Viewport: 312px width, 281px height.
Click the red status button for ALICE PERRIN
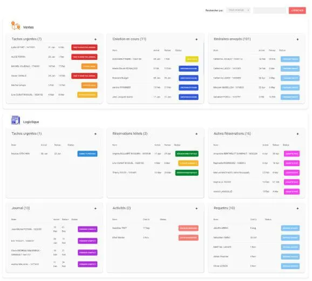pyautogui.click(x=84, y=57)
